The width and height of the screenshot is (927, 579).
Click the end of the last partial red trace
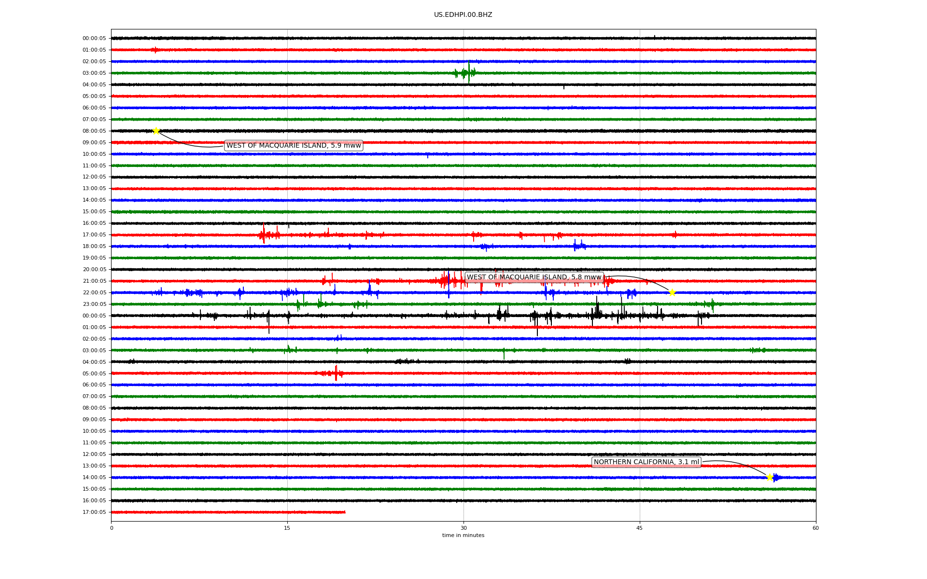(345, 512)
